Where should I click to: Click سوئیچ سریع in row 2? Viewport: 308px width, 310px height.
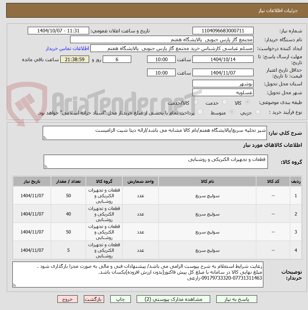pyautogui.click(x=208, y=214)
